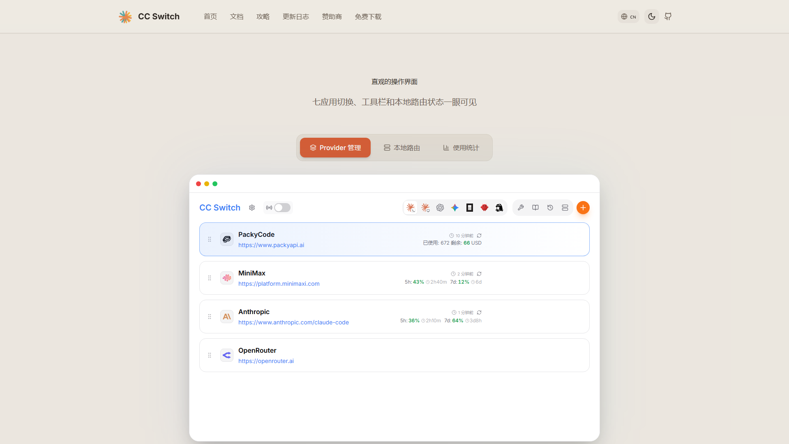Add a new provider with orange plus
This screenshot has height=444, width=789.
(x=583, y=208)
